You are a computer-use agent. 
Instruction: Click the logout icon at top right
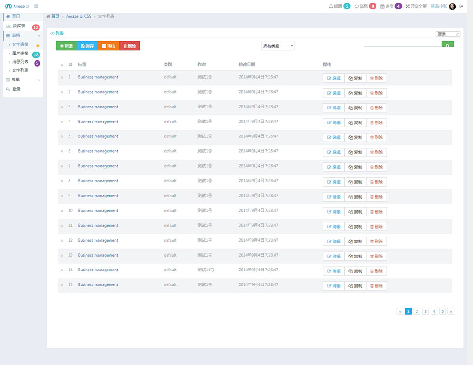461,6
